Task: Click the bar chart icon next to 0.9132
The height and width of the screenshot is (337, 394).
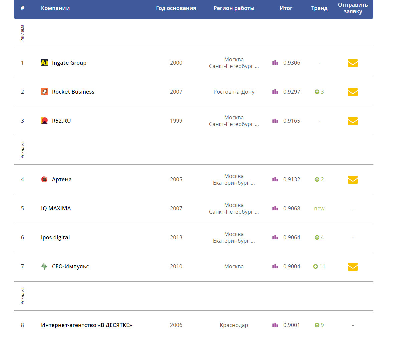Action: (x=275, y=179)
